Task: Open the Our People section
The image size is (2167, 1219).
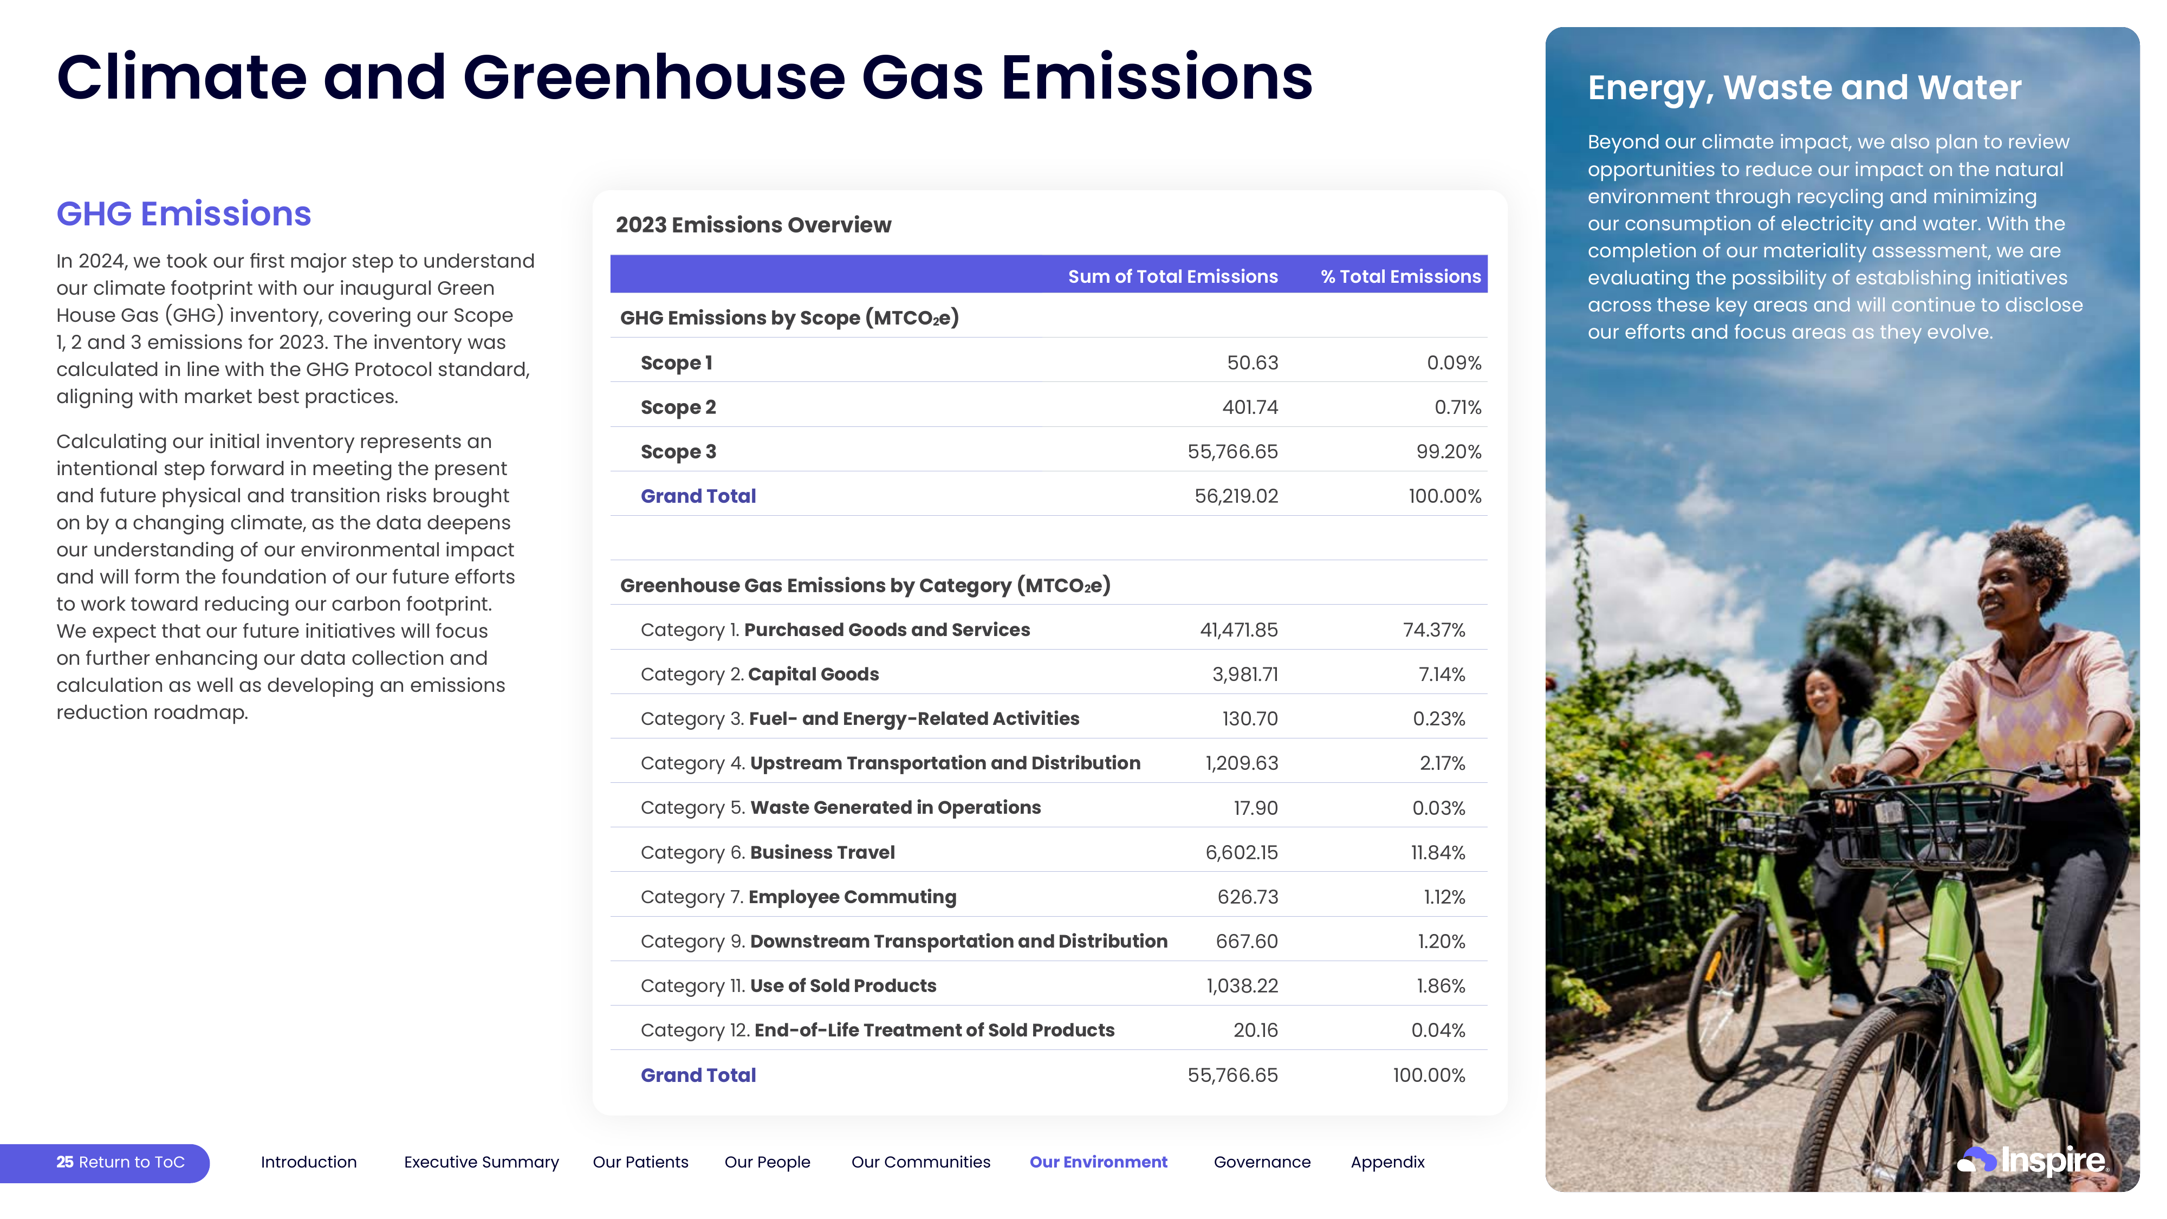Action: 767,1162
